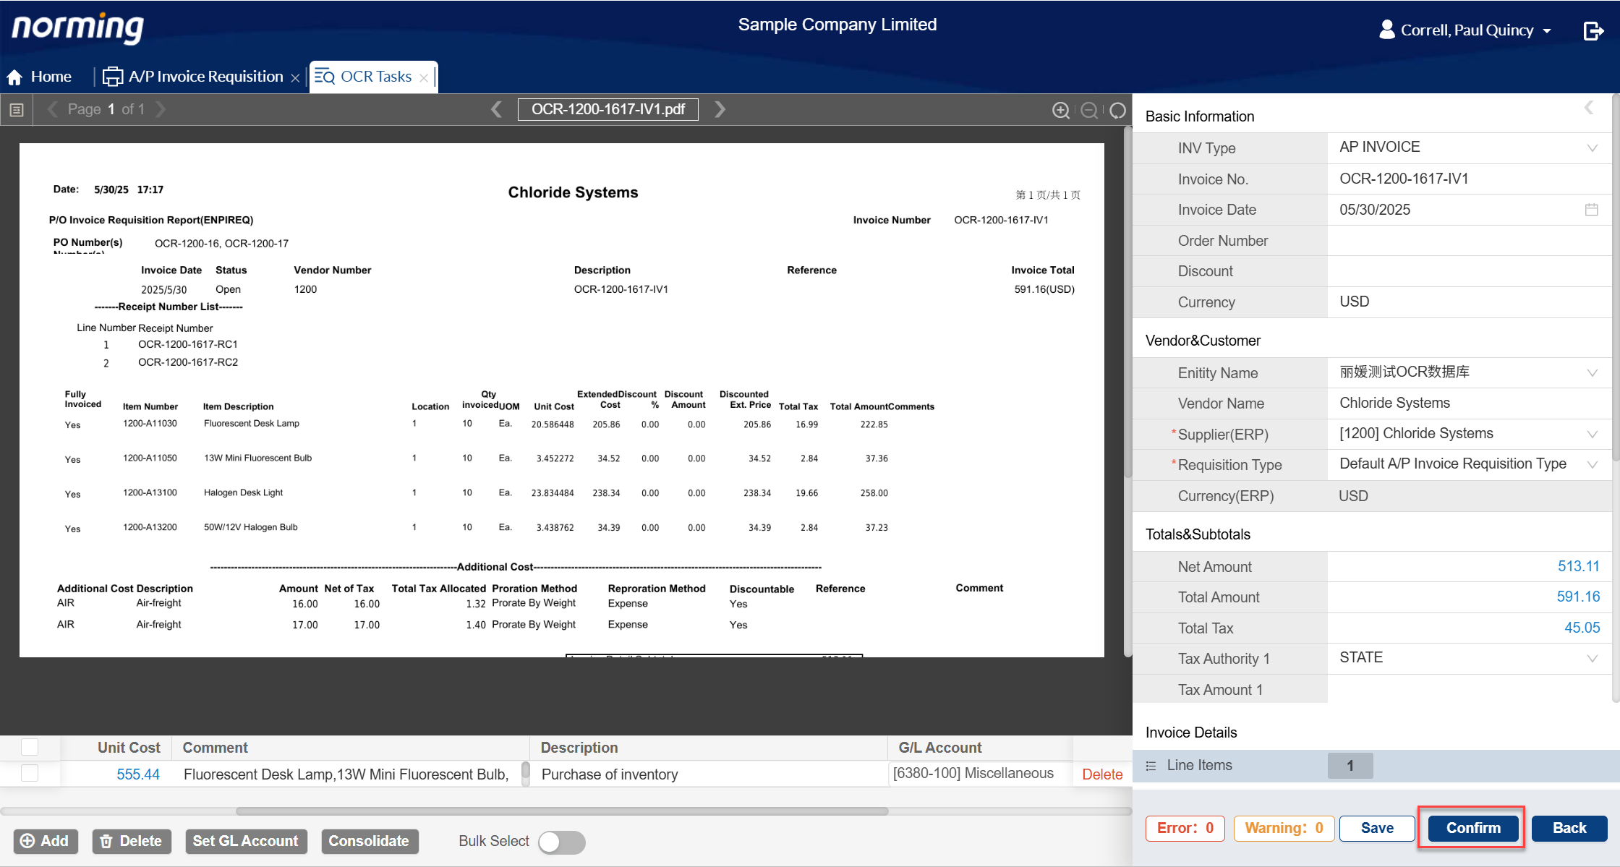Screen dimensions: 1620x867
Task: Zoom out on the PDF viewer
Action: click(x=1089, y=110)
